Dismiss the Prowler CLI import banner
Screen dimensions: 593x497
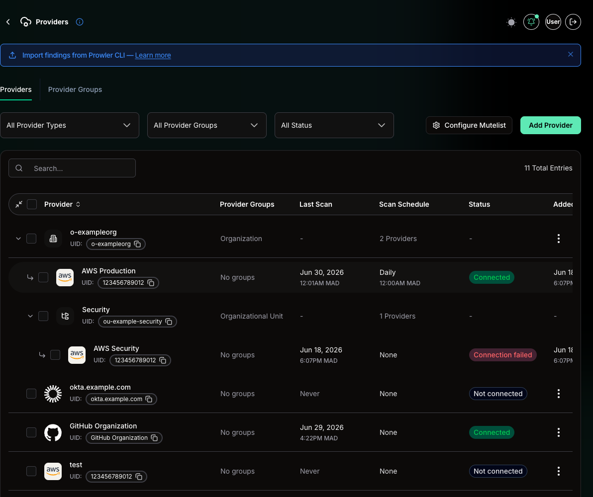pyautogui.click(x=570, y=55)
